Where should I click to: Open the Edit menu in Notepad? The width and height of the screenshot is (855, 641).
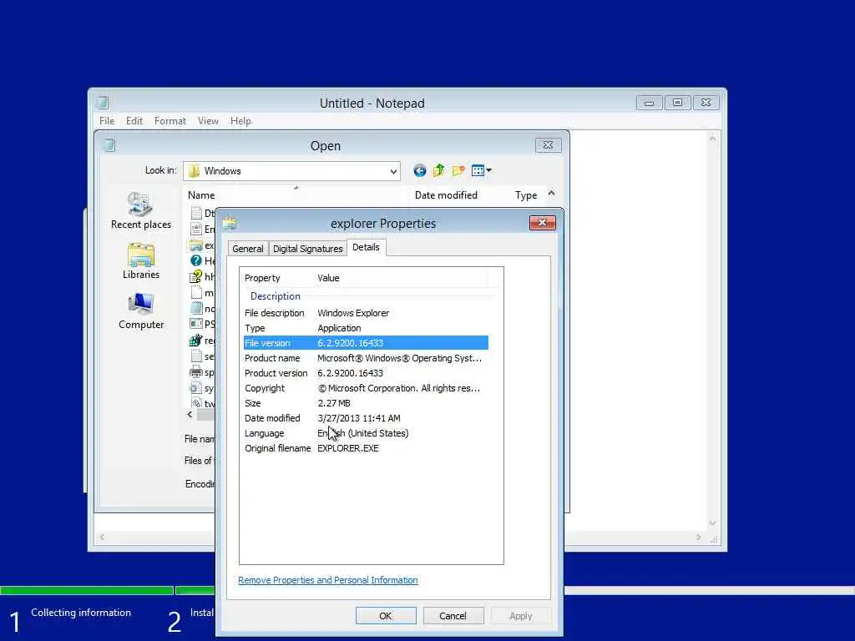tap(134, 121)
